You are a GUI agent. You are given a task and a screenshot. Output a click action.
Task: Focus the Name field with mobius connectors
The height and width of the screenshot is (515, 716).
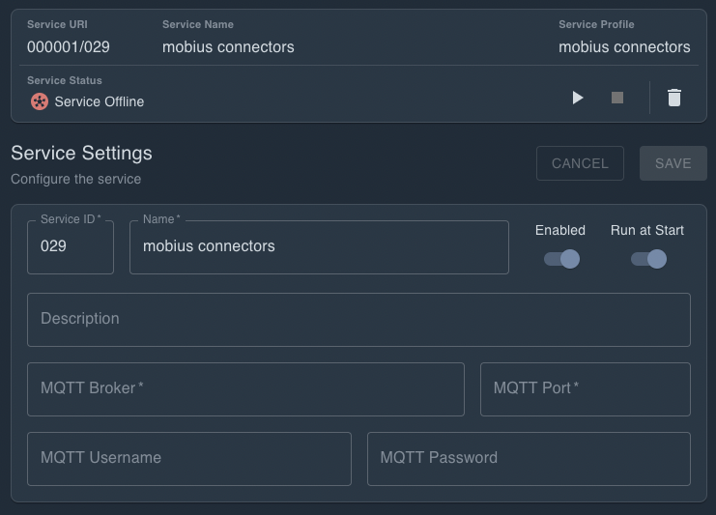coord(319,247)
